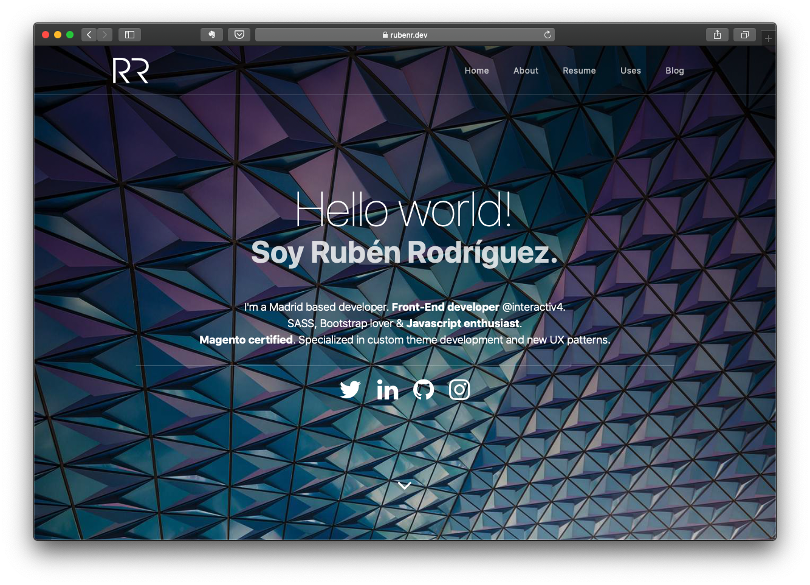Click the 'Soy Rubén Rodríguez.' heading
The width and height of the screenshot is (810, 585).
404,252
